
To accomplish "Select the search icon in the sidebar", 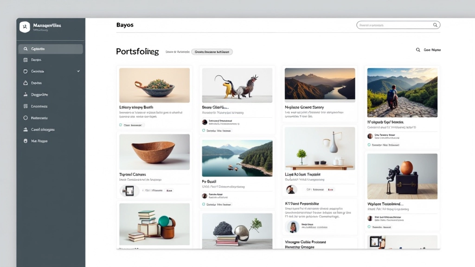I will tap(25, 49).
